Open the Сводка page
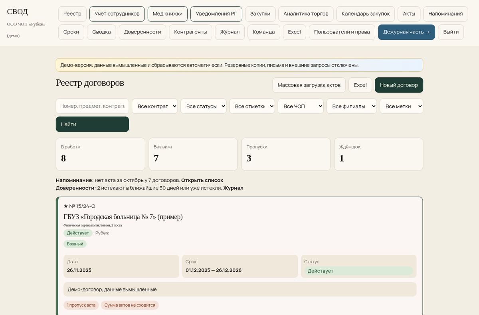Viewport: 479px width, 315px height. pos(101,32)
